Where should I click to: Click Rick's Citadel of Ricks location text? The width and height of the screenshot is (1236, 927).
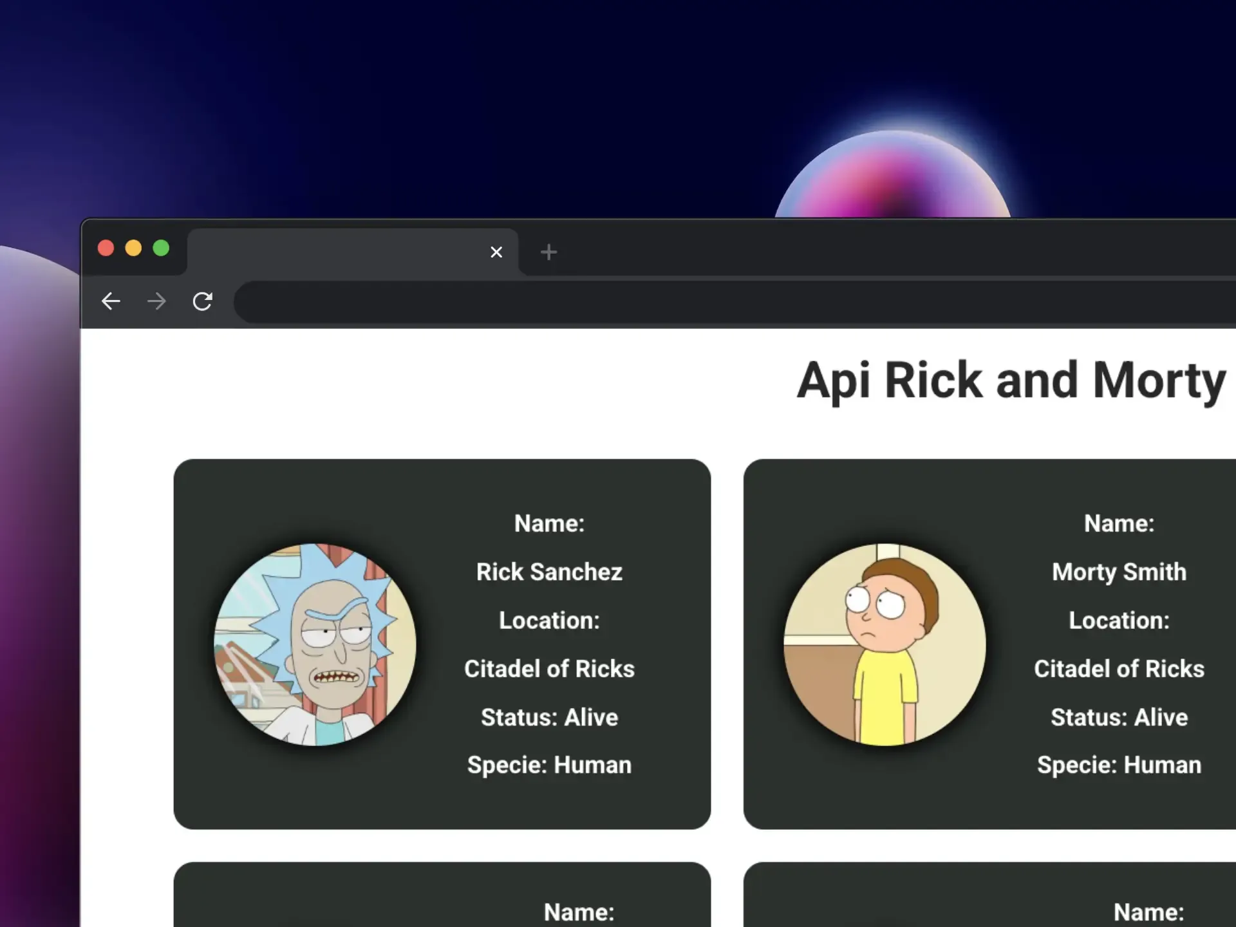tap(549, 669)
